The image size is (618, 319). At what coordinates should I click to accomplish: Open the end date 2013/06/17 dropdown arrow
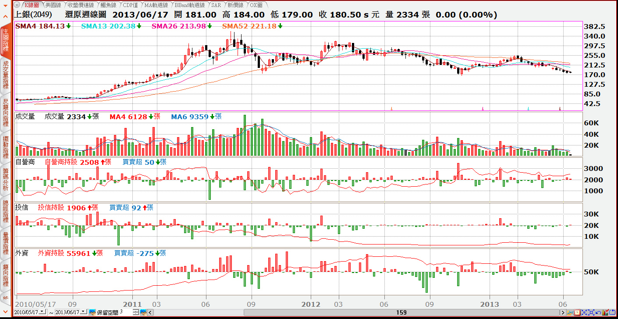point(83,312)
